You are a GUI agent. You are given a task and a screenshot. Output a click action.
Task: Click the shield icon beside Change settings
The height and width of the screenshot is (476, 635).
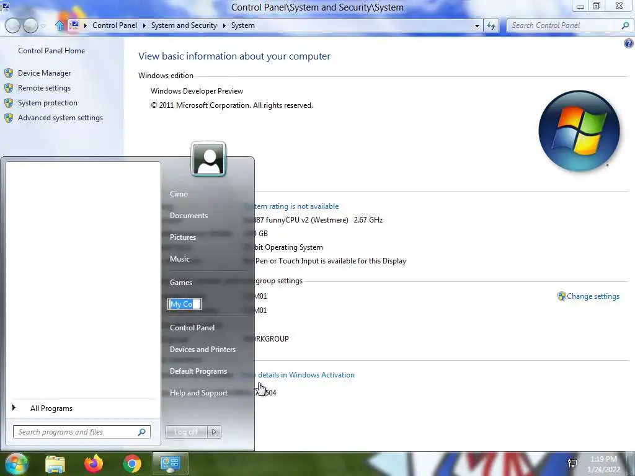click(561, 296)
